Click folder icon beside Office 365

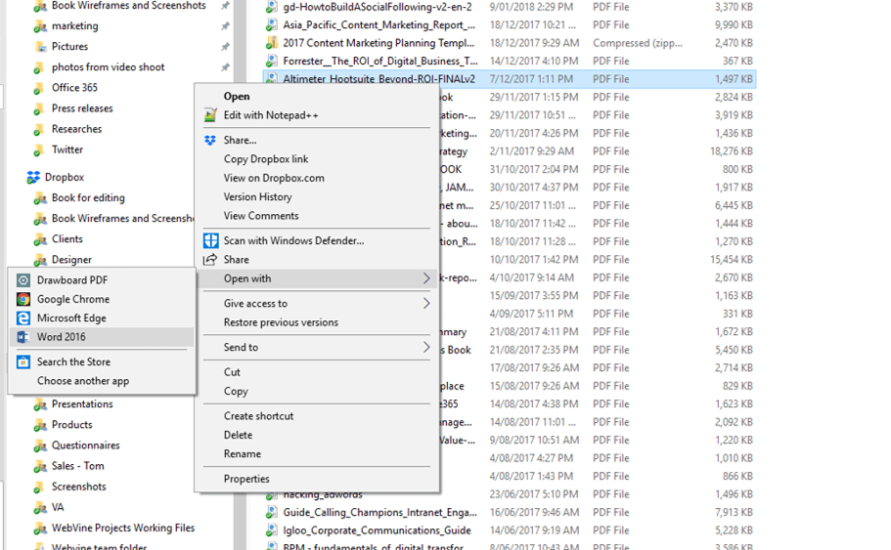click(39, 88)
